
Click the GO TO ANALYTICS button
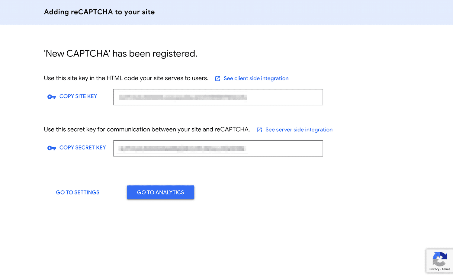pyautogui.click(x=160, y=192)
